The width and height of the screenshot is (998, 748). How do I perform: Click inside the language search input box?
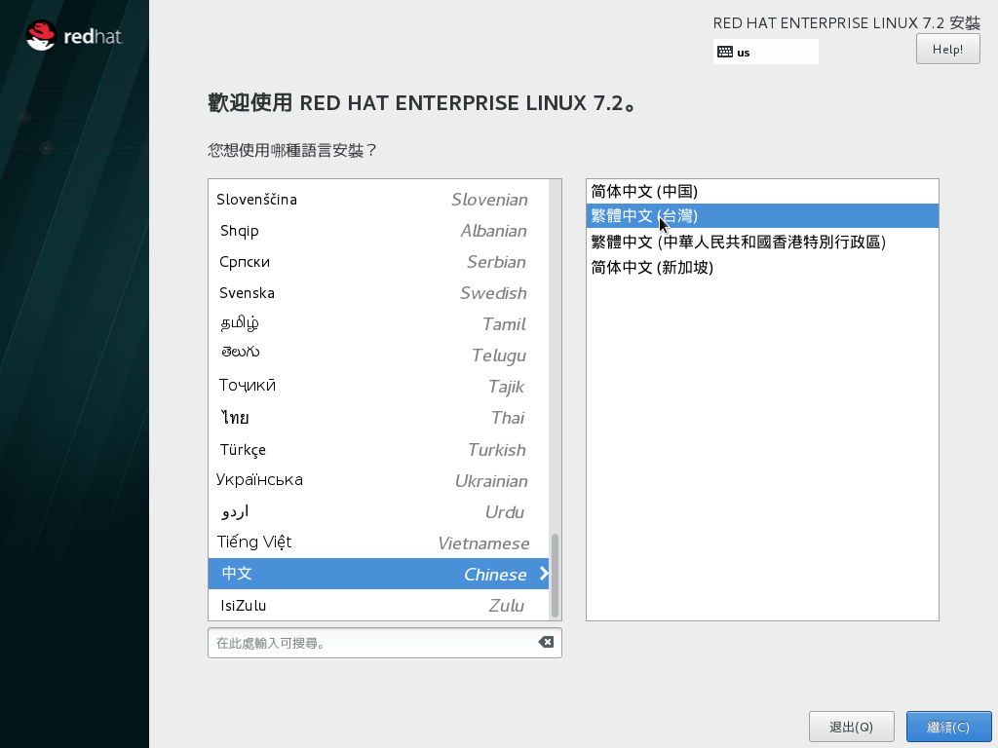(x=370, y=643)
